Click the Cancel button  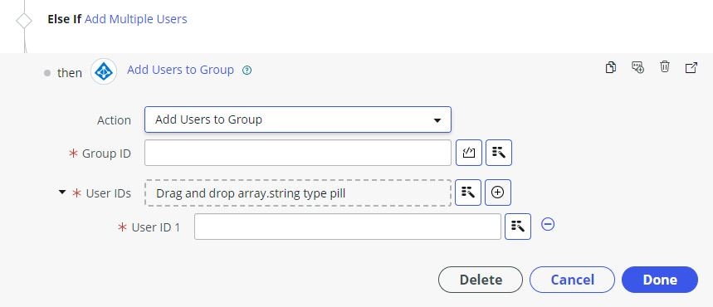pyautogui.click(x=572, y=280)
